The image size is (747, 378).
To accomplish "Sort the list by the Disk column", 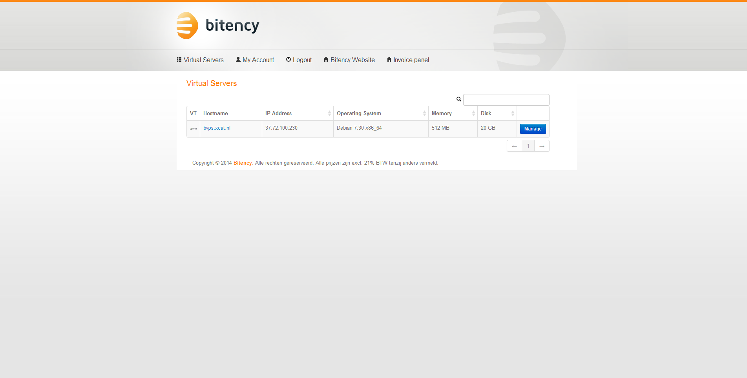I will [512, 114].
